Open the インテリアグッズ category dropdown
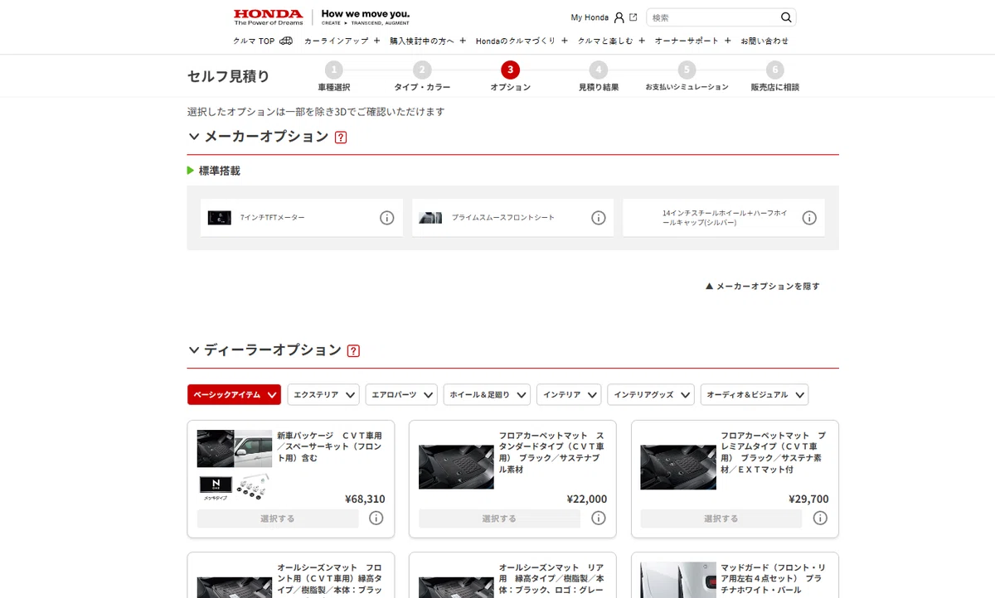Screen dimensions: 995x598 tap(651, 395)
